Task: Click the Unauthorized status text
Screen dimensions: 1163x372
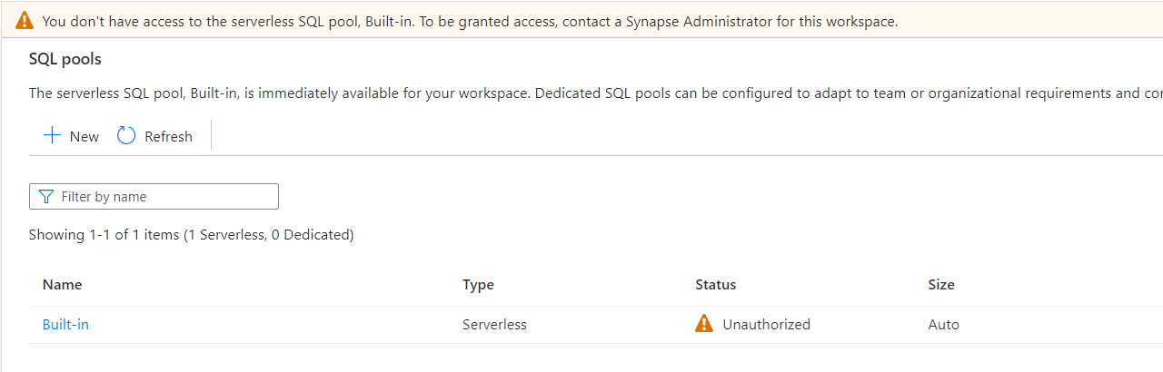Action: (766, 324)
